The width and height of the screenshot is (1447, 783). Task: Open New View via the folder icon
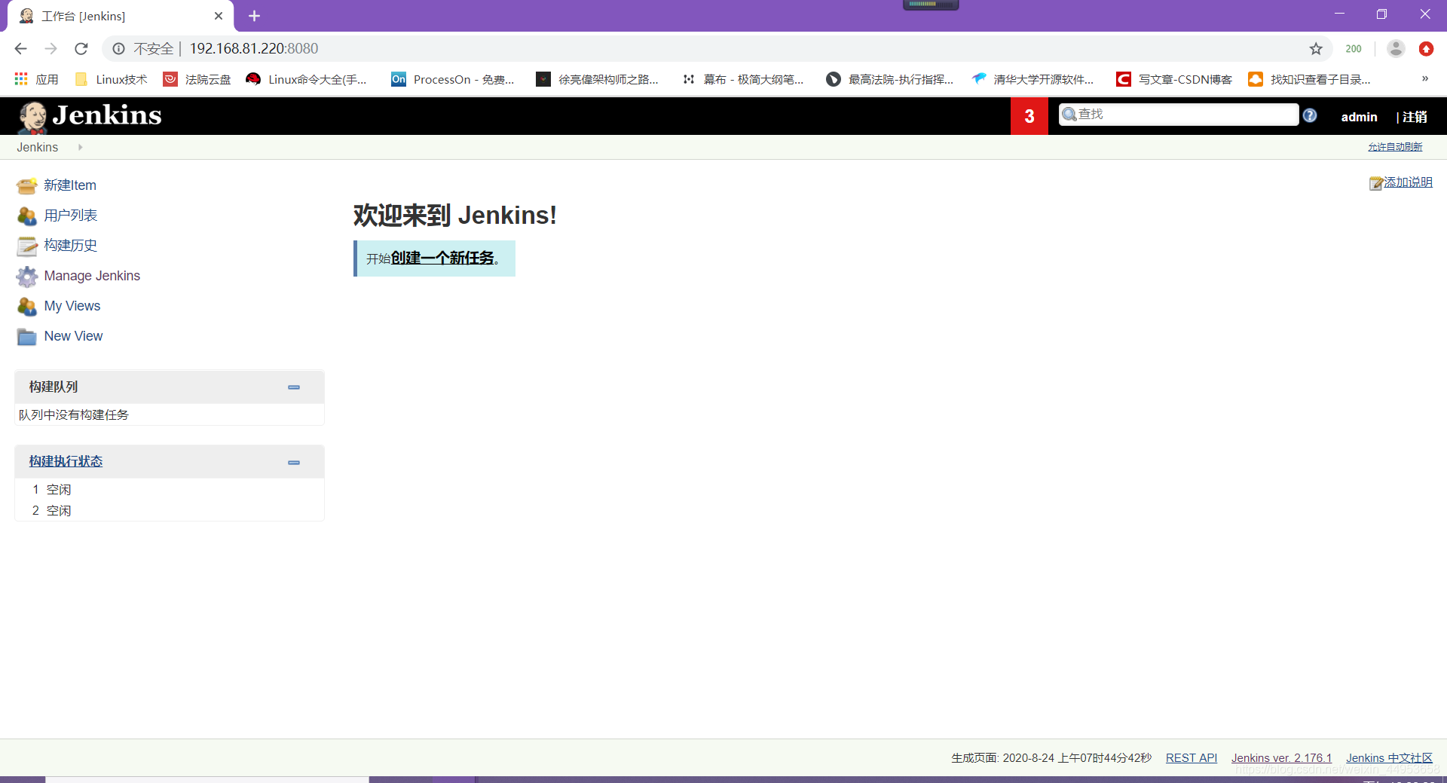(26, 336)
